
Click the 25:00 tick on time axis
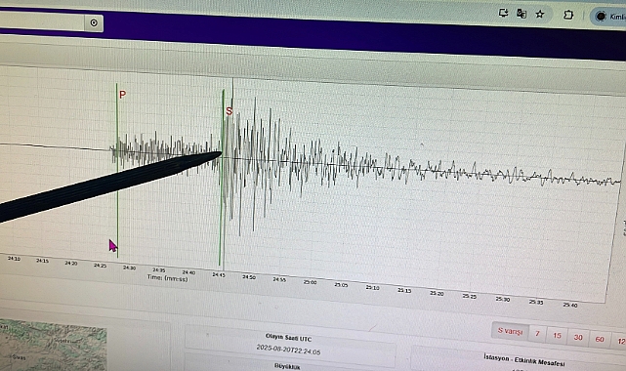310,282
